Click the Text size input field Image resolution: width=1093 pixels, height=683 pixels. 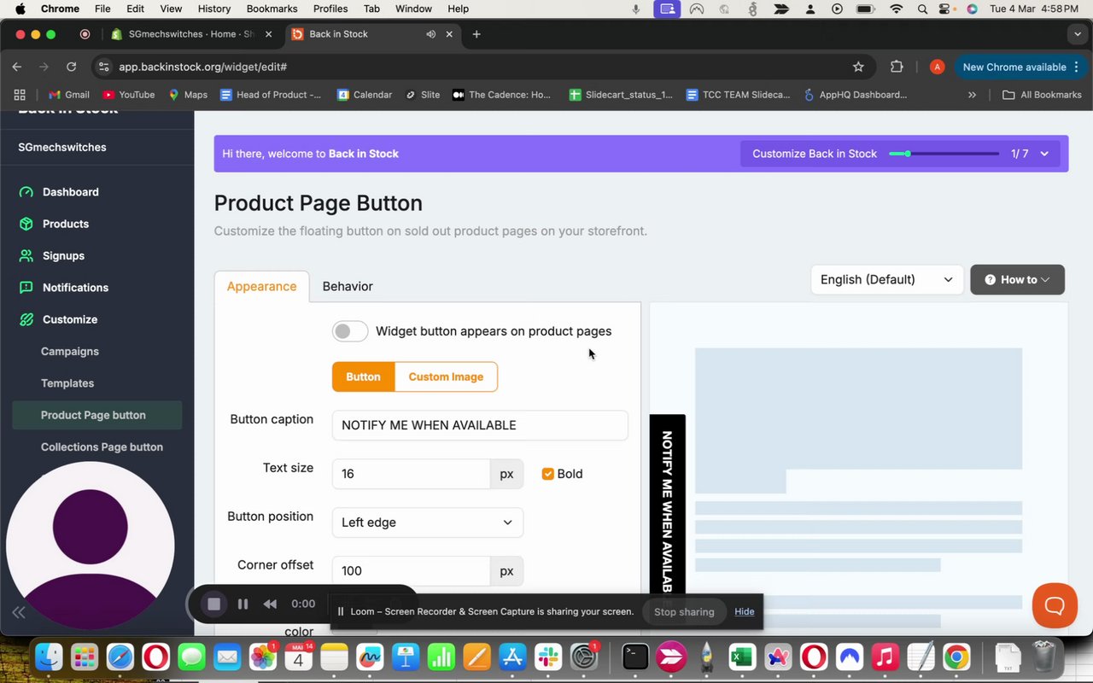point(411,474)
